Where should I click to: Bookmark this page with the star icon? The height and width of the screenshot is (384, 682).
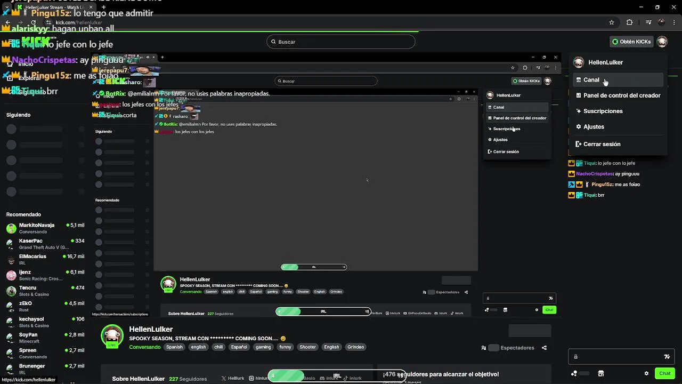(x=612, y=22)
